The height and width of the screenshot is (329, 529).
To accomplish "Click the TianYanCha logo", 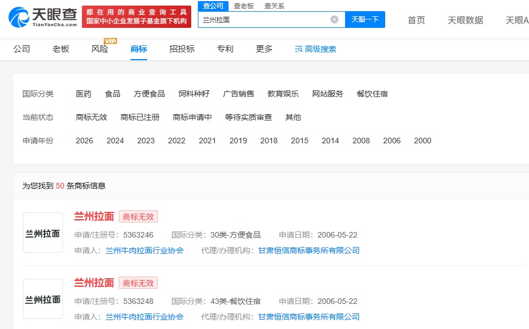I will pyautogui.click(x=43, y=17).
